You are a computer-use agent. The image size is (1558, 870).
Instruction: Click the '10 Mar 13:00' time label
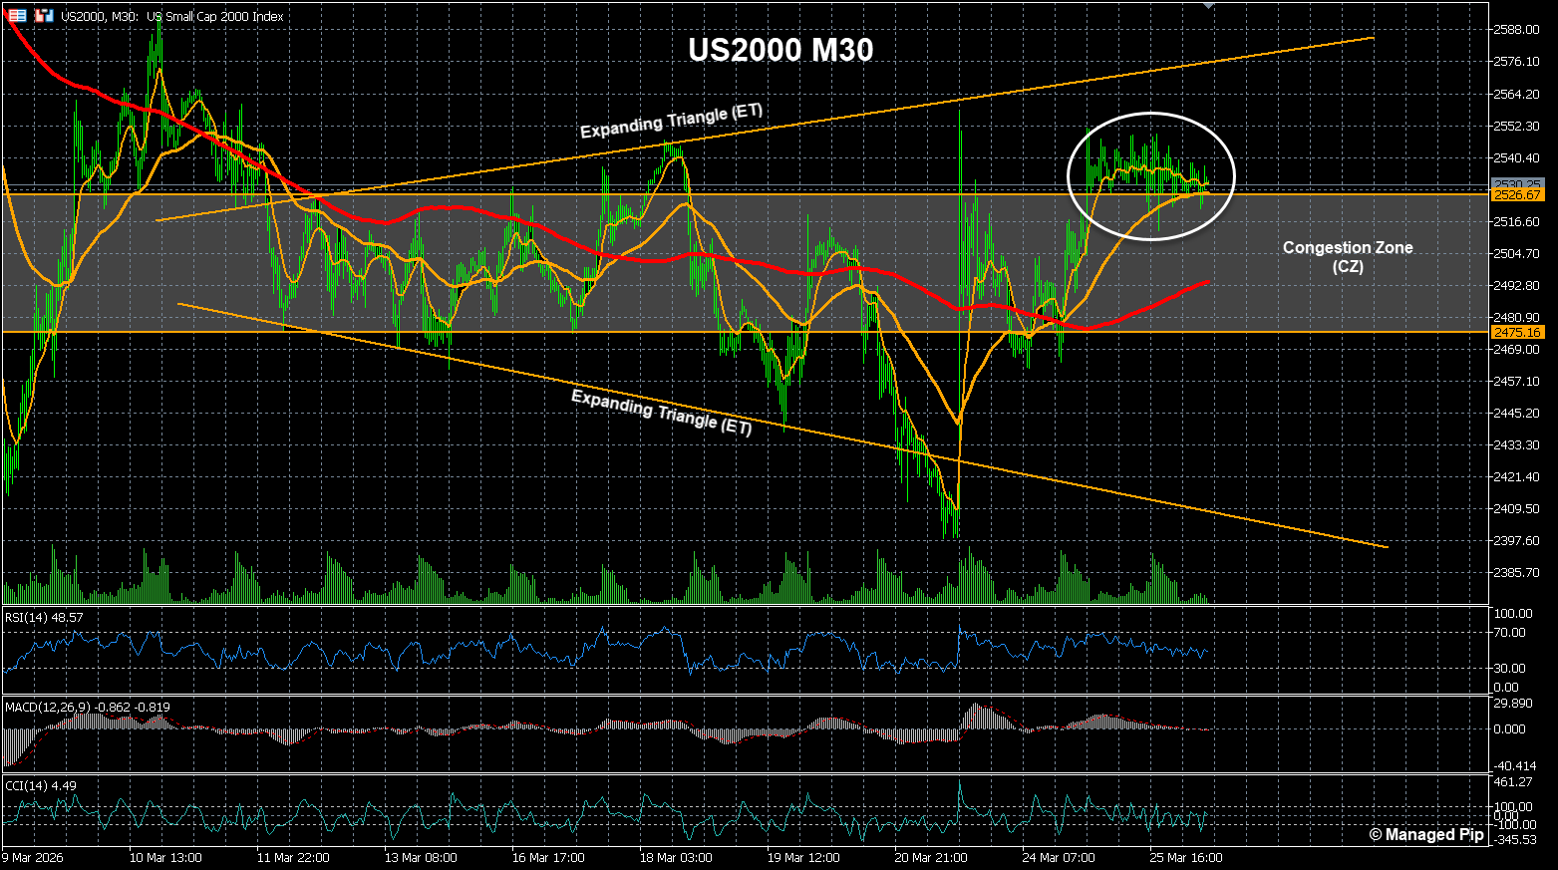coord(165,858)
